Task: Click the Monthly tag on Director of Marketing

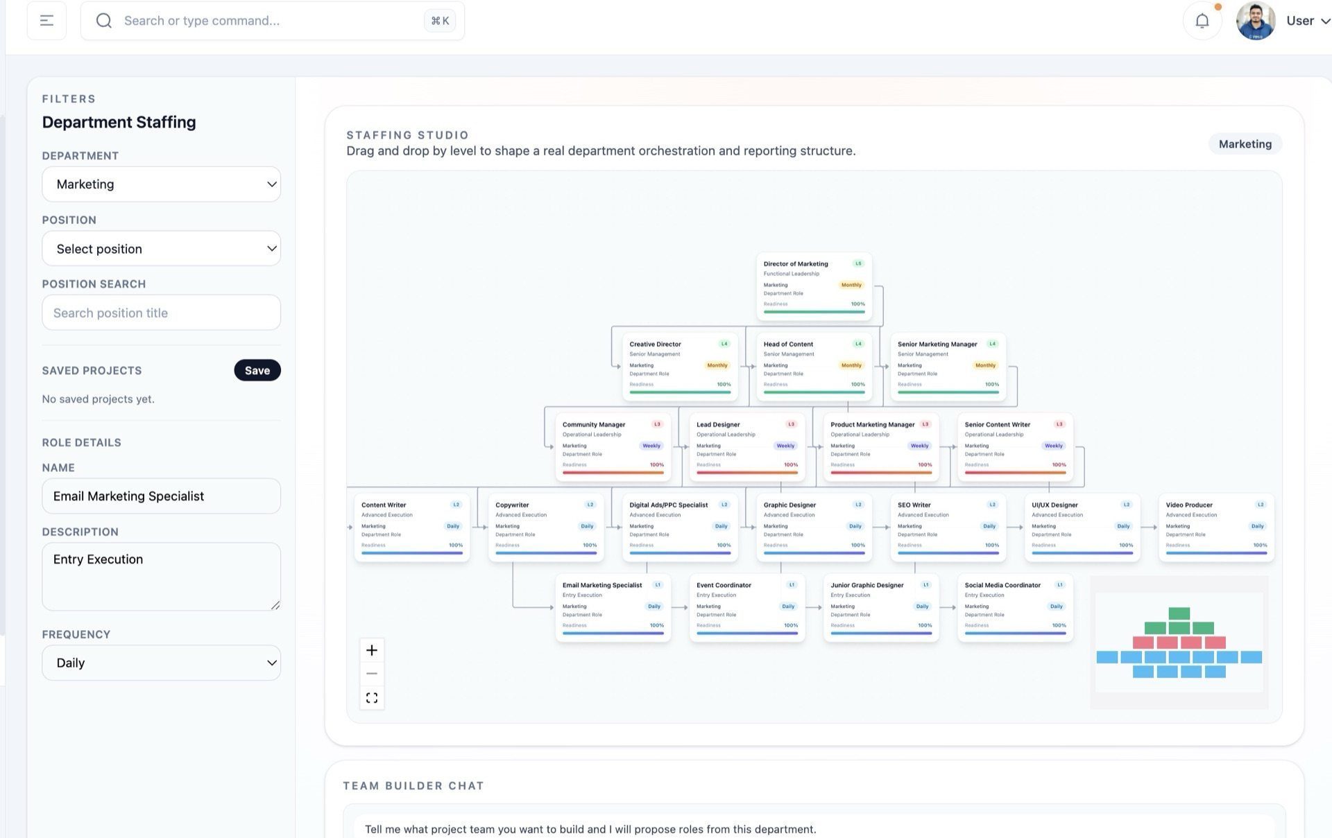Action: [851, 285]
